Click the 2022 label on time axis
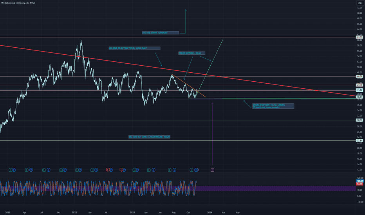This screenshot has height=215, width=365. 74,212
